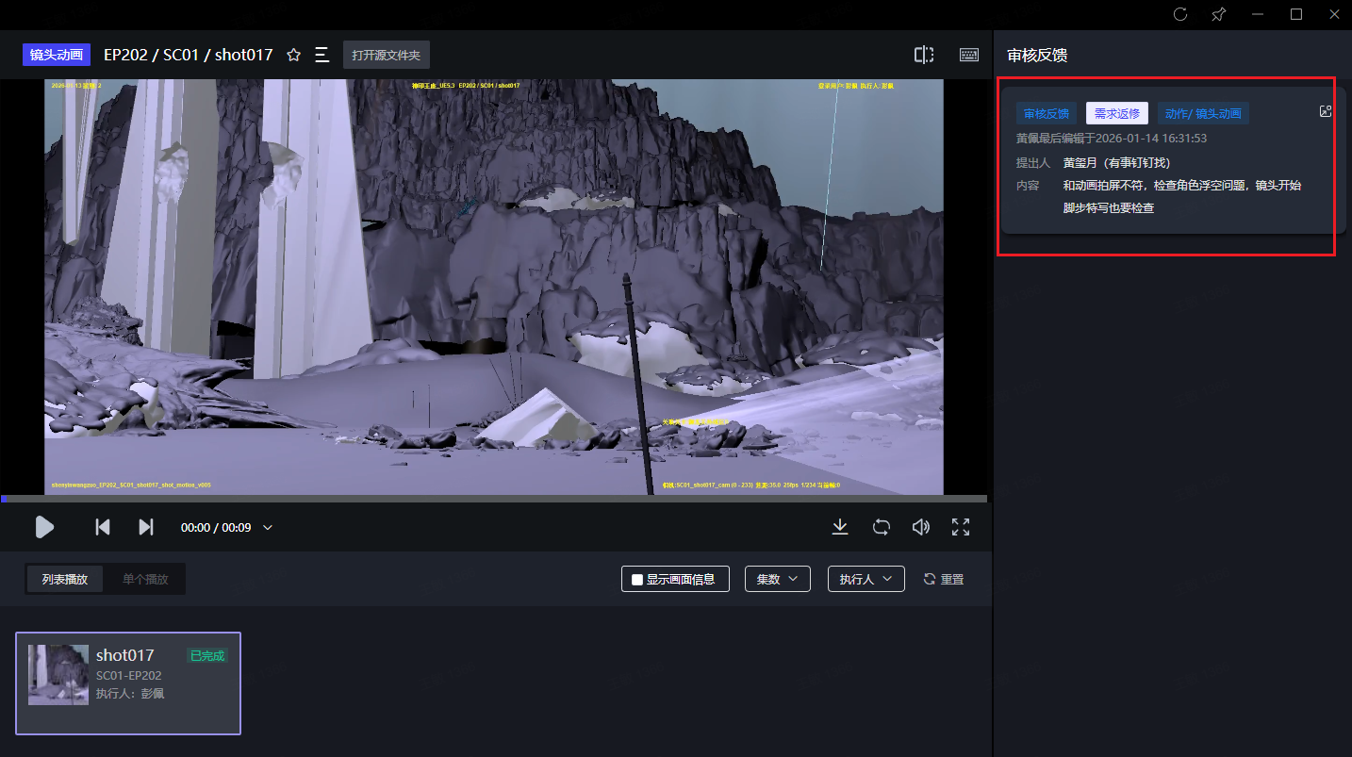Toggle loop playback icon
This screenshot has height=757, width=1352.
pyautogui.click(x=881, y=527)
